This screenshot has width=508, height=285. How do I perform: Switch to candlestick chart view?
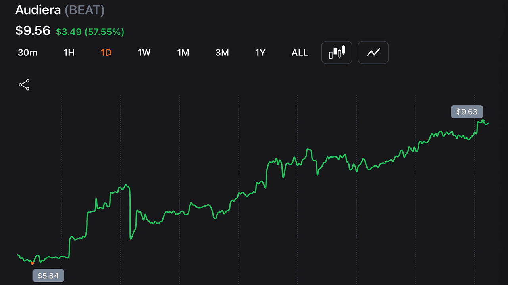pyautogui.click(x=337, y=52)
